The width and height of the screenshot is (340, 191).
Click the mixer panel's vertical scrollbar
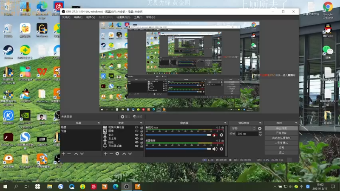click(x=227, y=141)
